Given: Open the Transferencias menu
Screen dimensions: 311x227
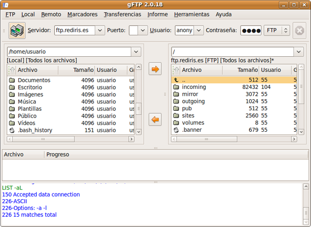Looking at the screenshot, I should [x=122, y=14].
